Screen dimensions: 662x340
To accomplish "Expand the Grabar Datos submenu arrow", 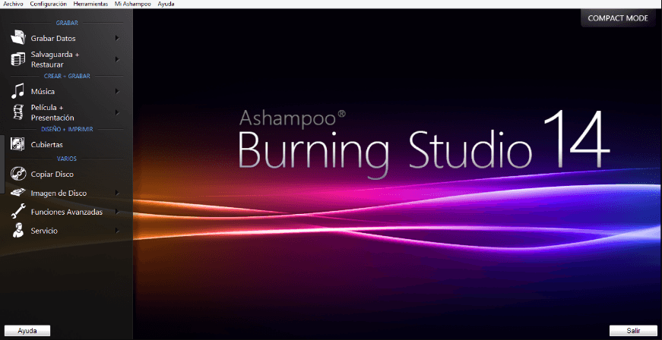I will click(117, 39).
